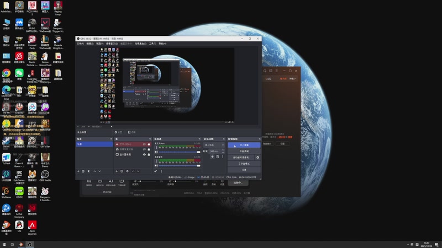442x248 pixels.
Task: Add a source with the plus icon
Action: point(117,171)
